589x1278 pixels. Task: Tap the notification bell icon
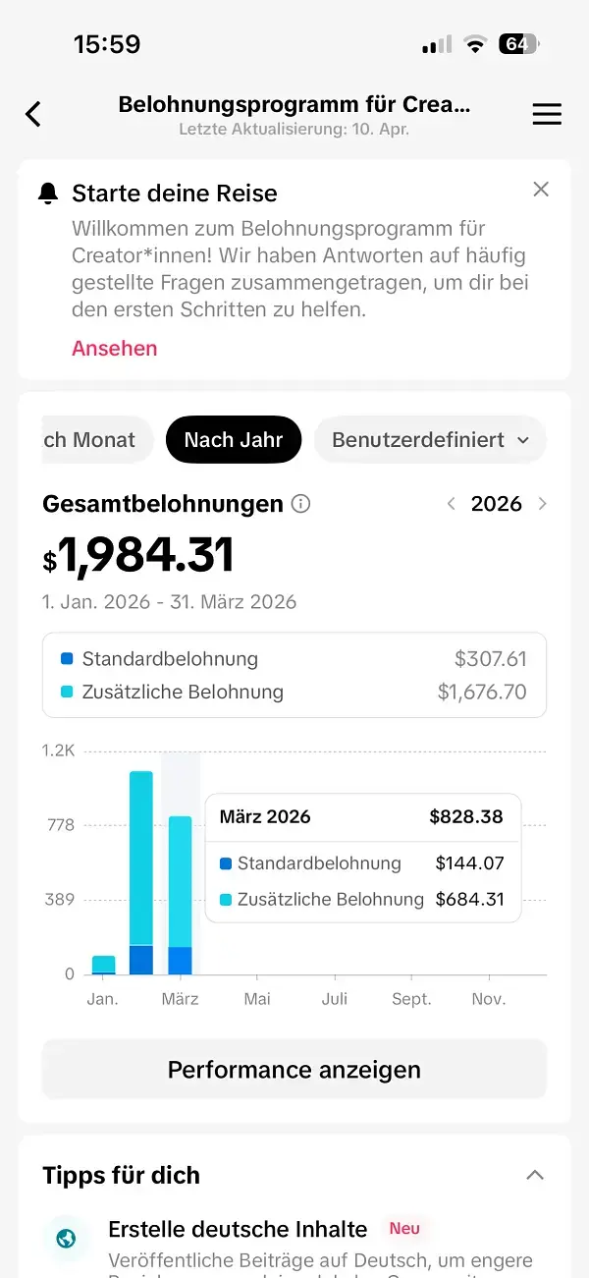pos(48,194)
